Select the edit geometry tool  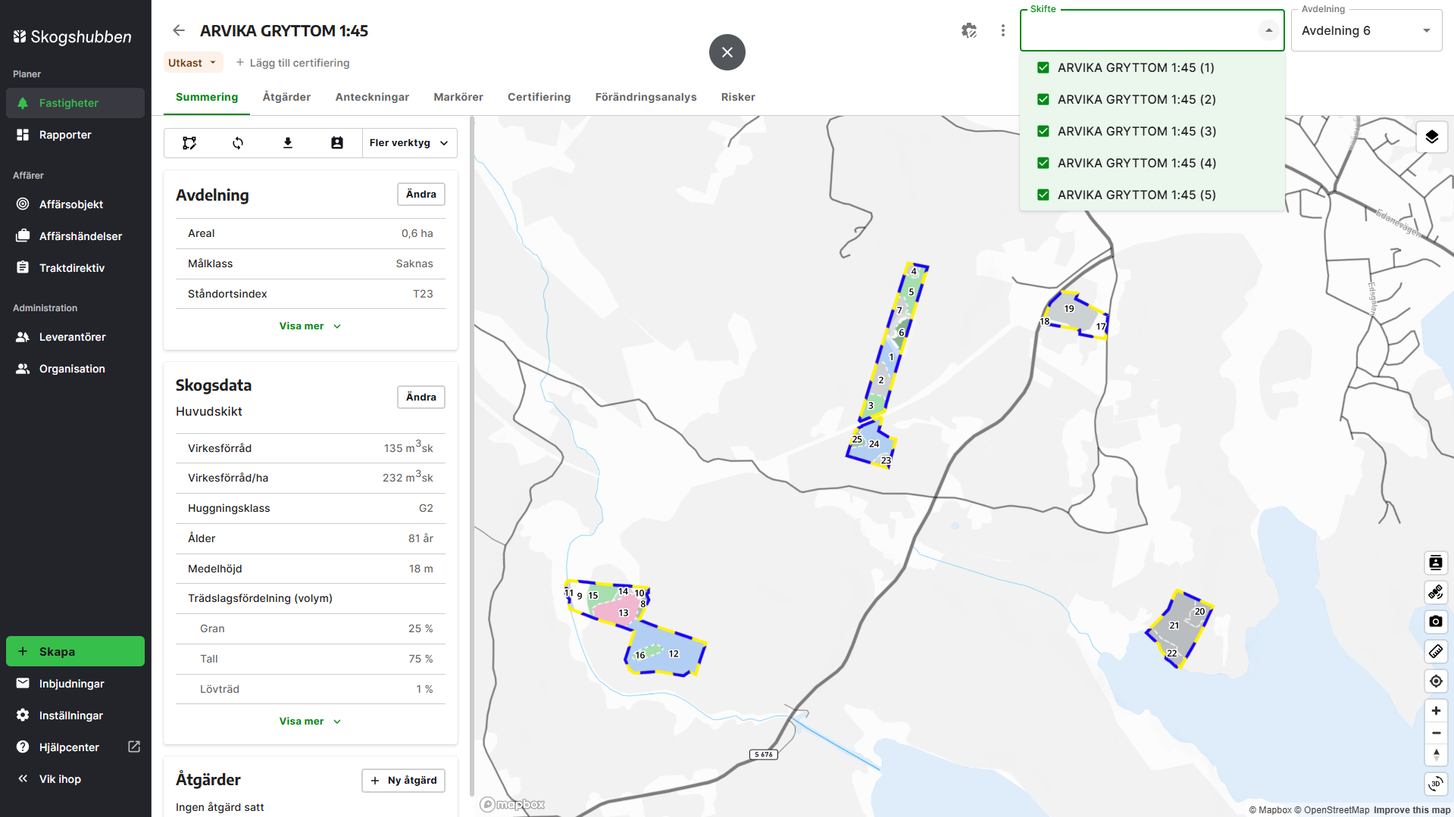coord(188,142)
